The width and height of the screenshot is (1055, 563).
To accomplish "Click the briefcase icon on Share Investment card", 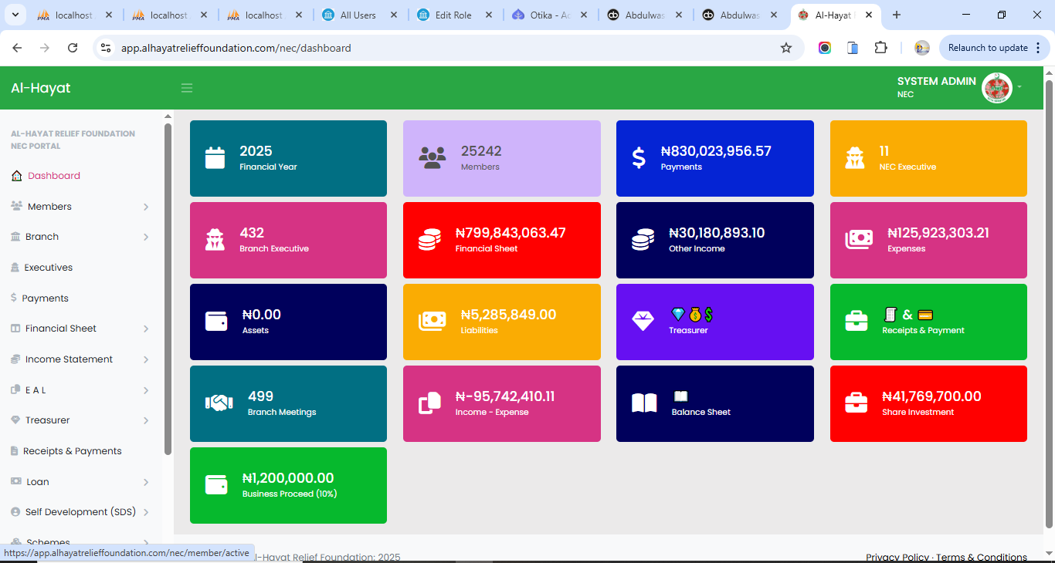I will [x=856, y=403].
